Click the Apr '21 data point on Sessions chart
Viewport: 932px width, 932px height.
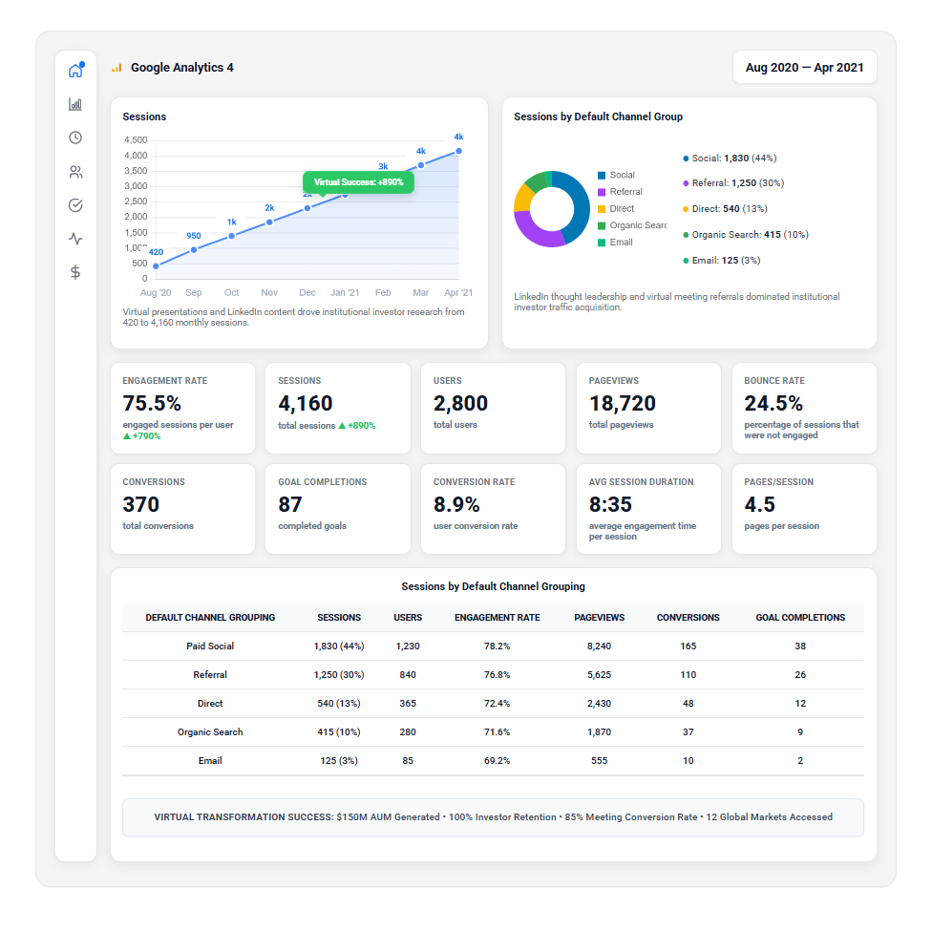coord(458,151)
